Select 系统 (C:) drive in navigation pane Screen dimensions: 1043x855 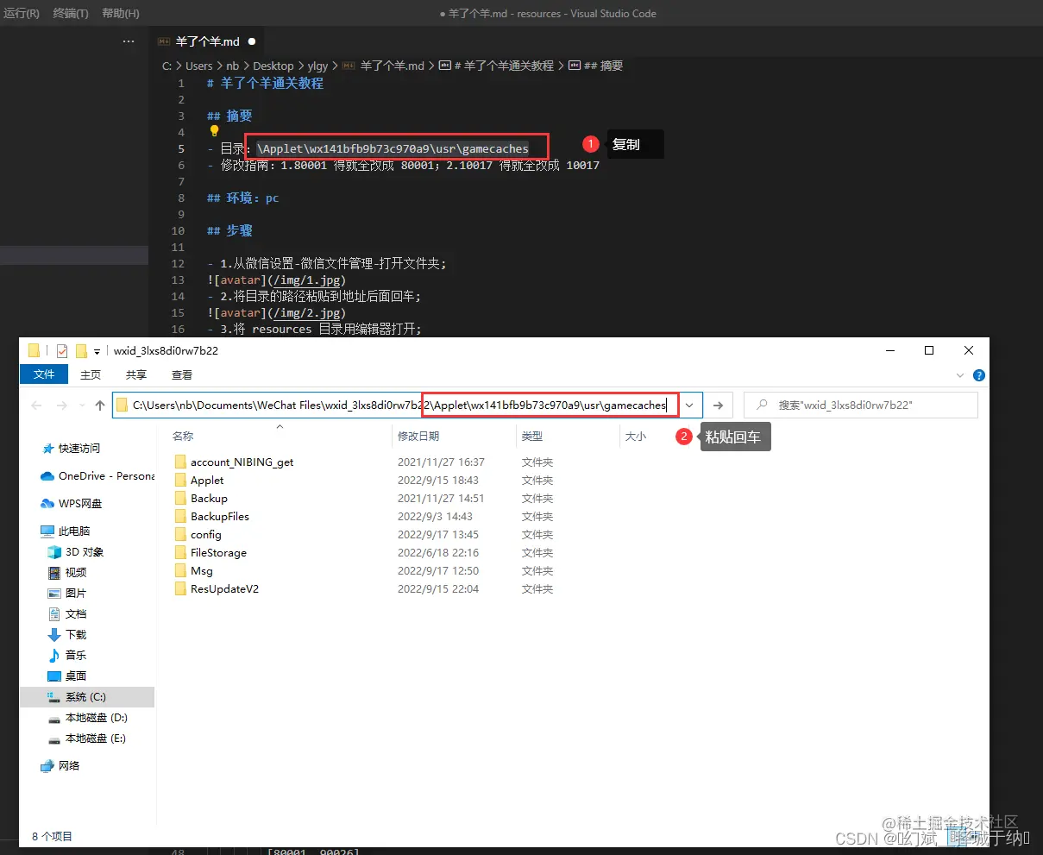(x=86, y=697)
